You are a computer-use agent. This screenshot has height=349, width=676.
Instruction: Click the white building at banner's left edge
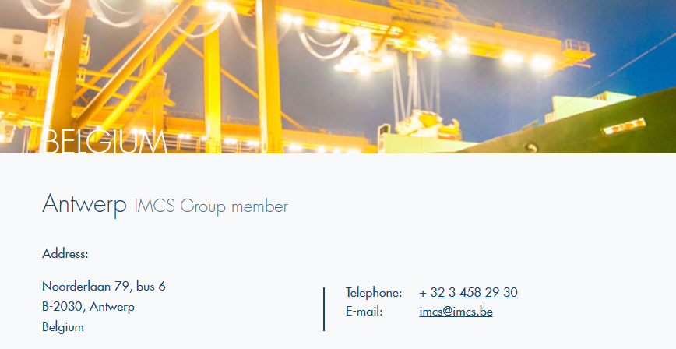point(22,48)
